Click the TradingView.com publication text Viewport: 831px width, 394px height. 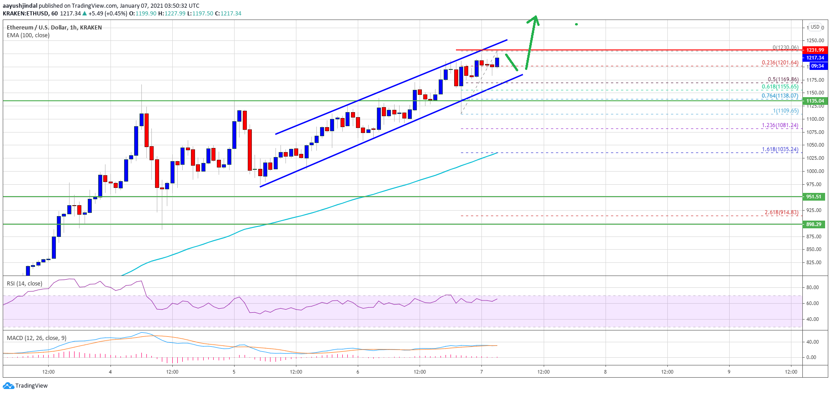tap(94, 6)
